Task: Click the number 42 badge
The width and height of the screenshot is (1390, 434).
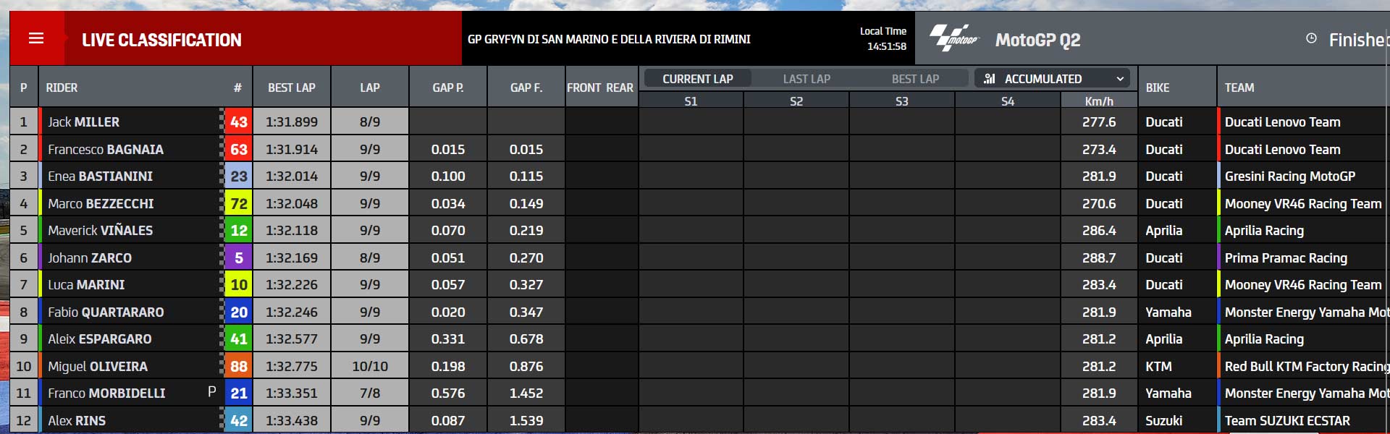Action: (239, 421)
